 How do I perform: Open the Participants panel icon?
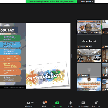(28, 103)
